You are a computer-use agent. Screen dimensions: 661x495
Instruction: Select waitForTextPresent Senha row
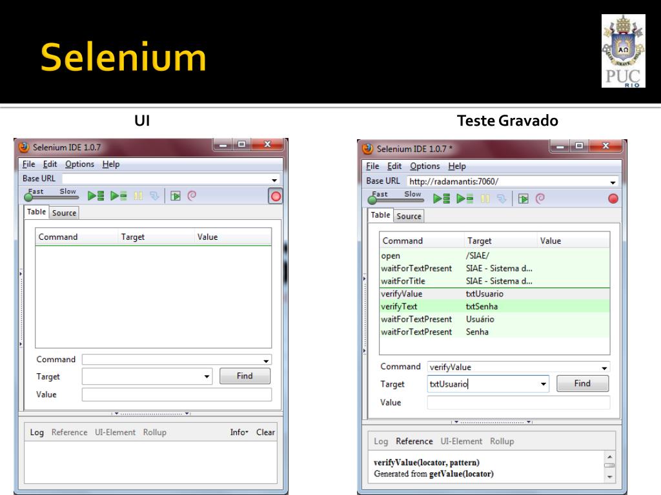[x=494, y=332]
